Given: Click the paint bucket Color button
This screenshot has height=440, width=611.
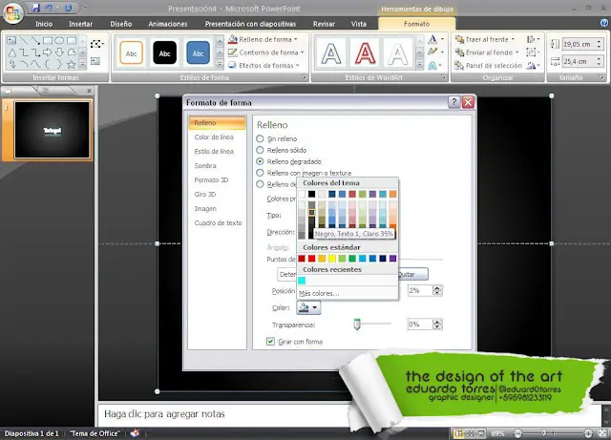Looking at the screenshot, I should pyautogui.click(x=308, y=307).
